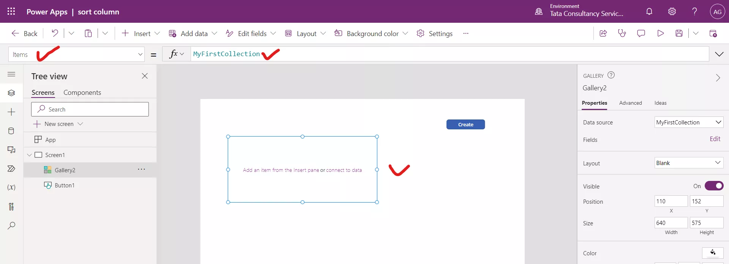The height and width of the screenshot is (264, 729).
Task: Close the Tree view panel
Action: click(145, 76)
